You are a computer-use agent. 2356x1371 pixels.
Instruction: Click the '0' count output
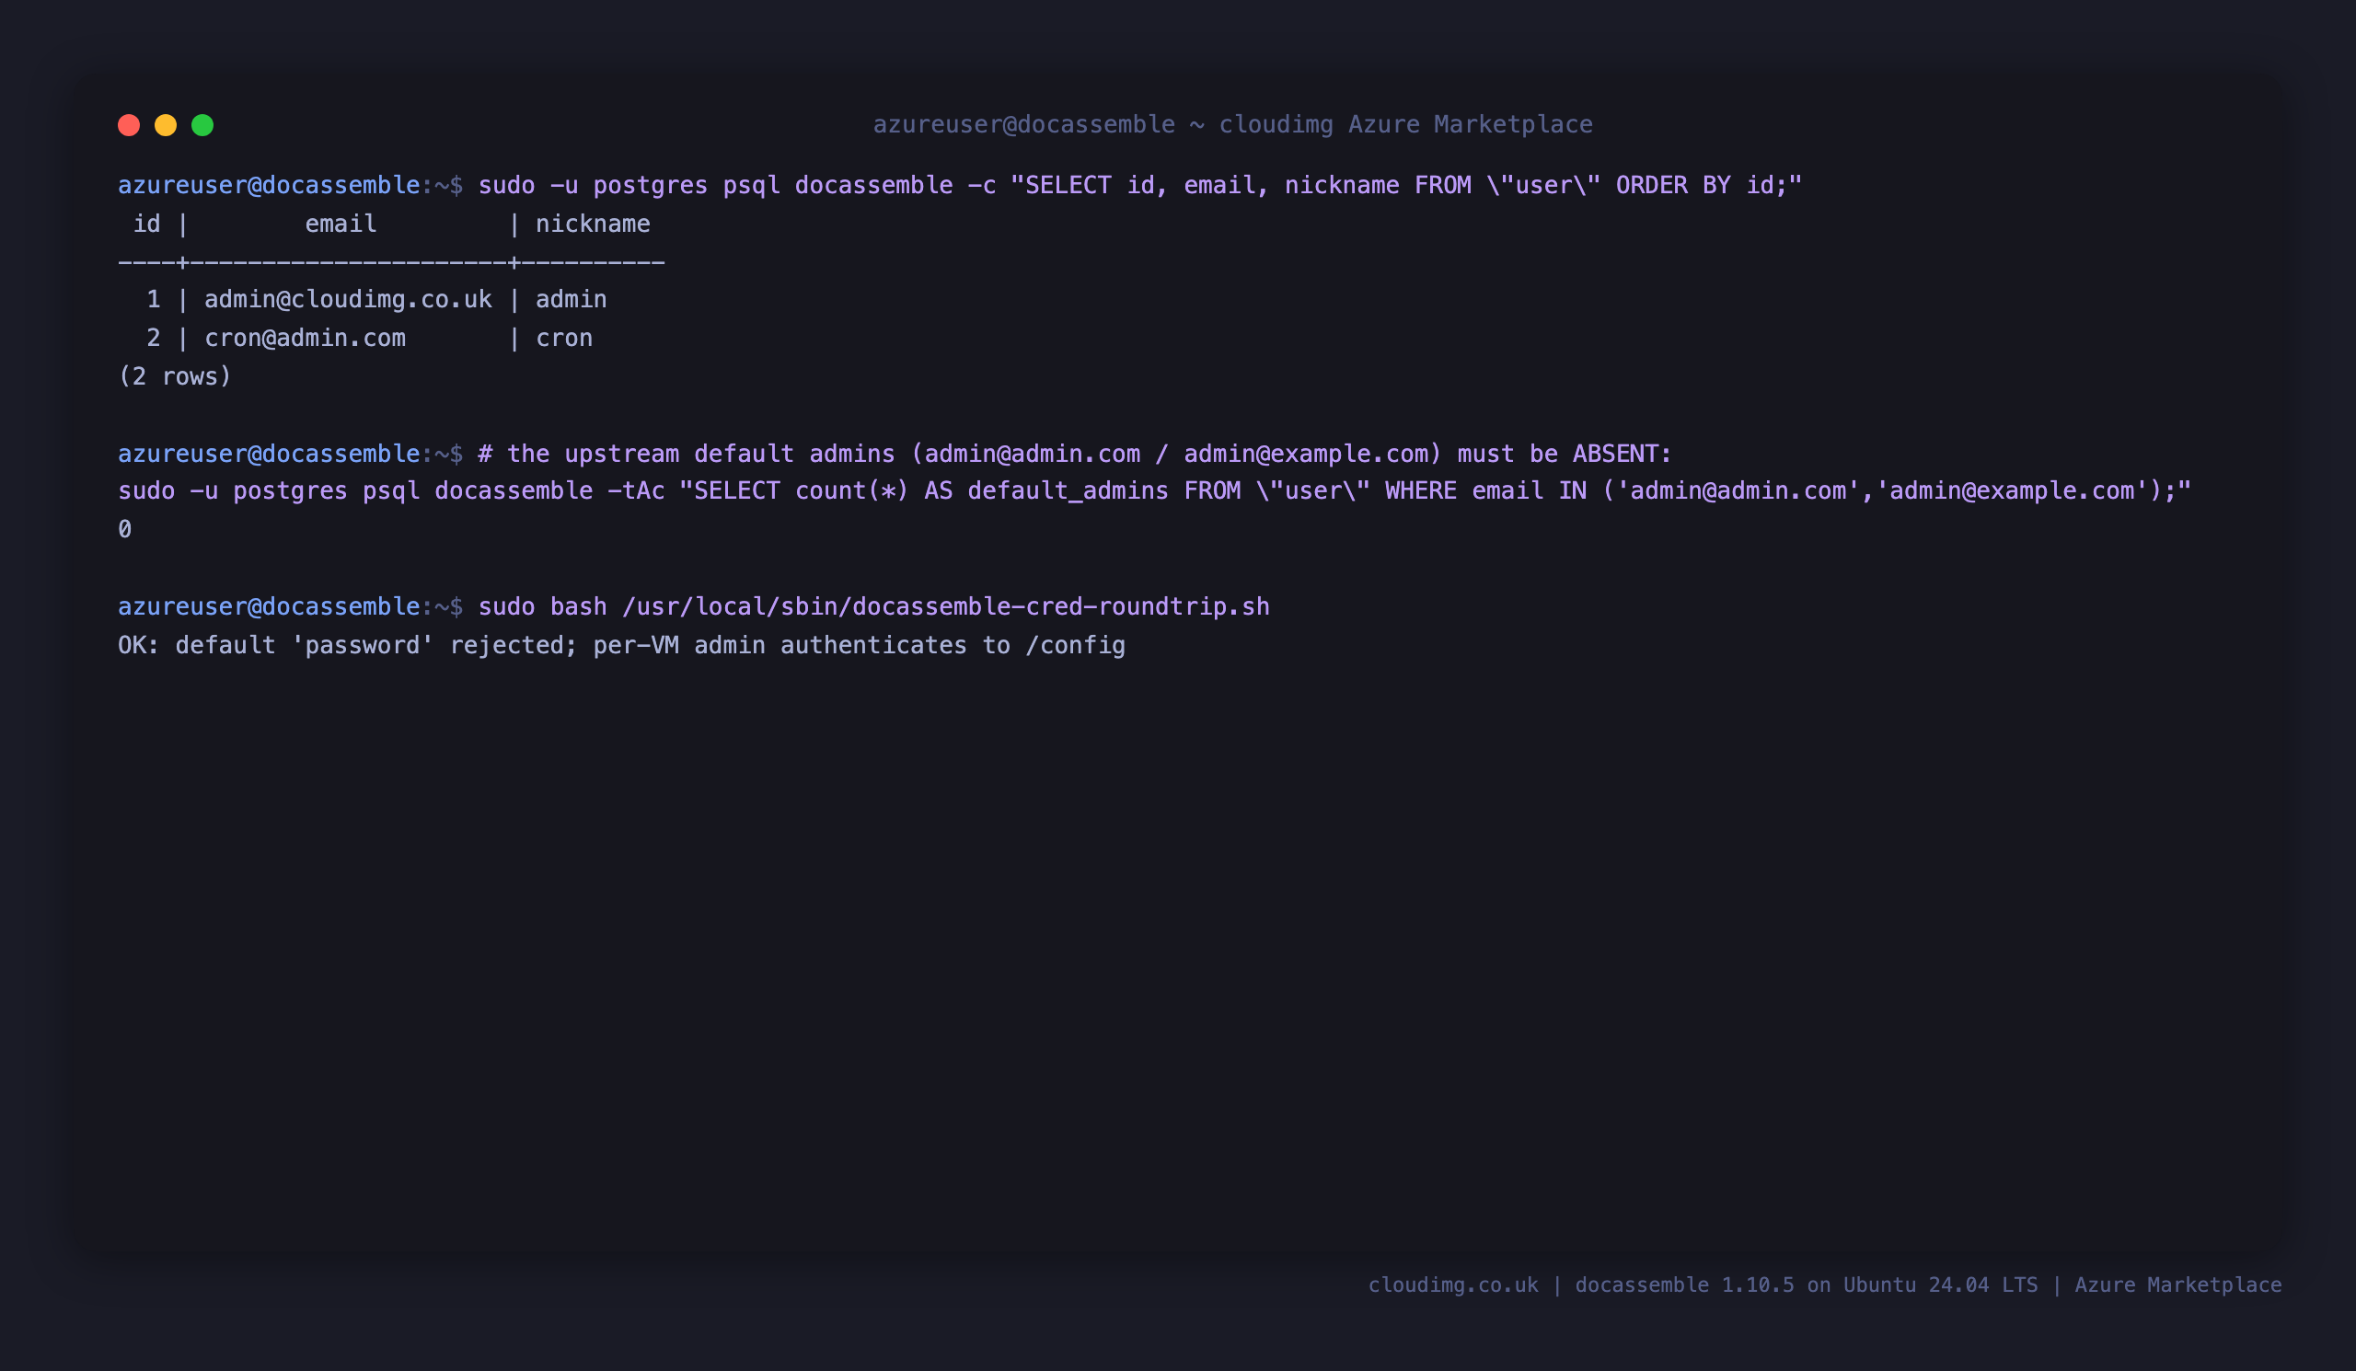(124, 530)
